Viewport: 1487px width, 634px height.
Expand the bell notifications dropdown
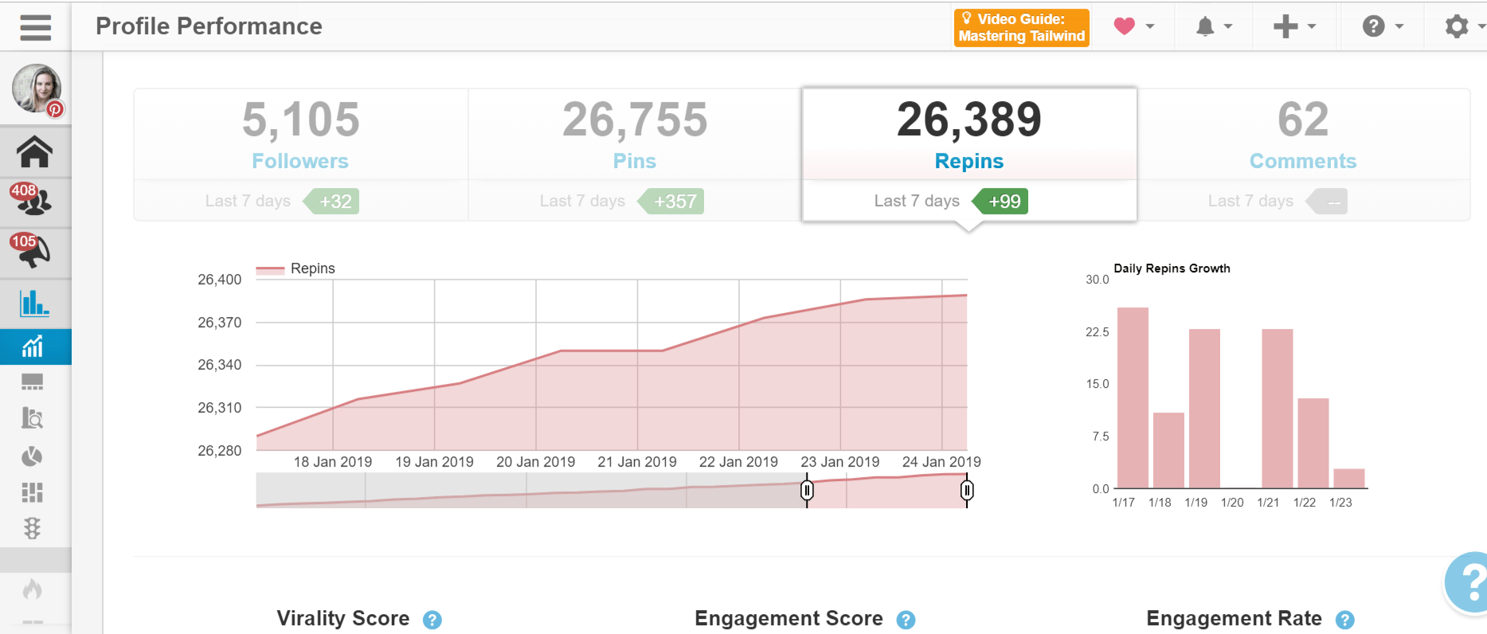pos(1214,26)
